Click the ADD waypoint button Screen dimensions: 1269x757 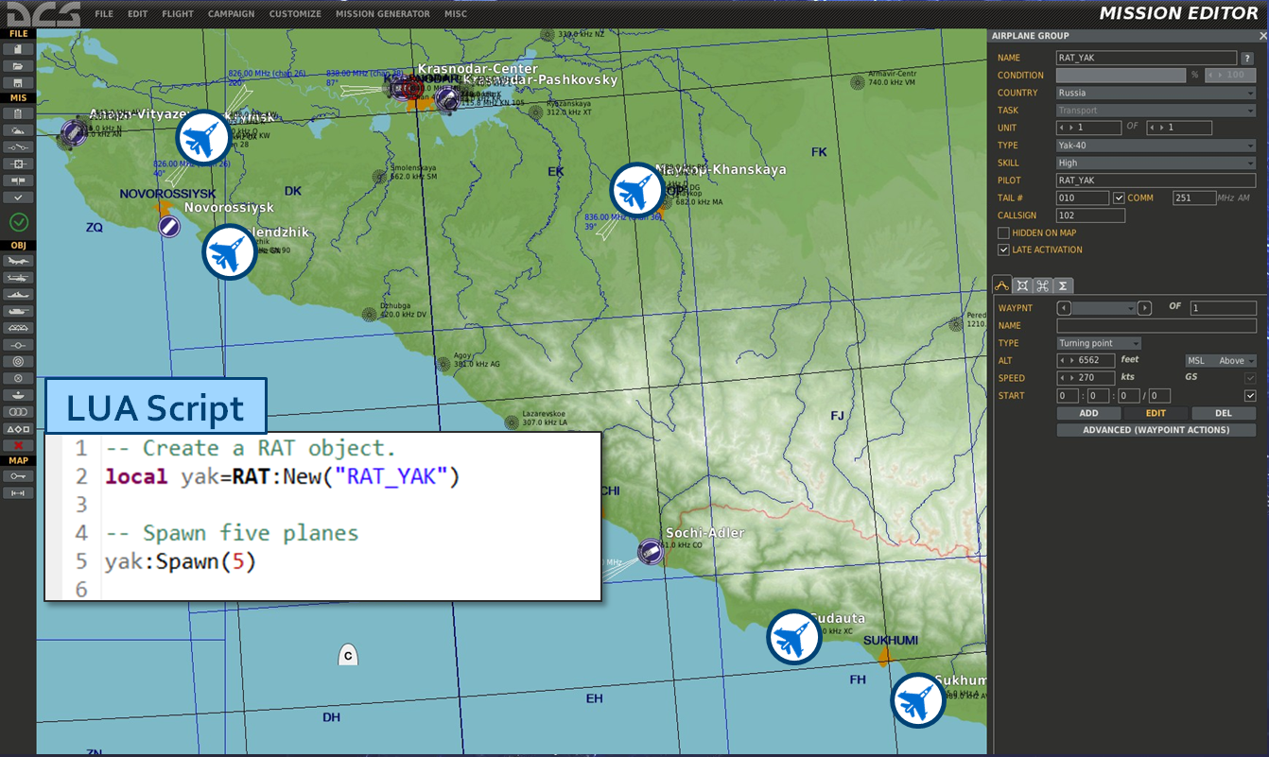pyautogui.click(x=1088, y=413)
